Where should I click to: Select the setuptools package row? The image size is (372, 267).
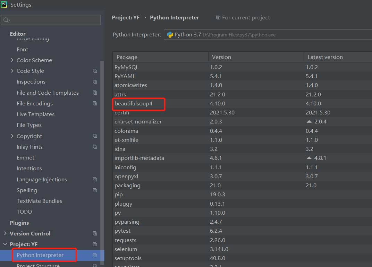(x=243, y=258)
